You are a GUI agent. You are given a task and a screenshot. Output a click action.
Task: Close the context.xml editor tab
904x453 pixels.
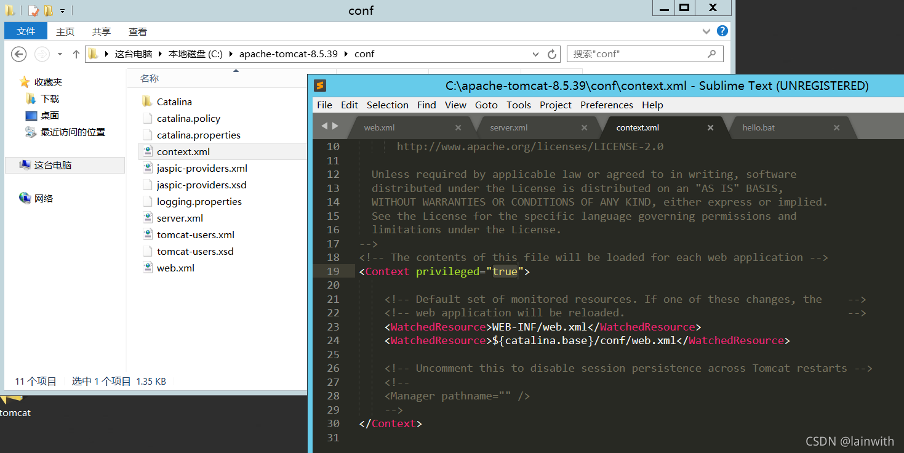710,128
